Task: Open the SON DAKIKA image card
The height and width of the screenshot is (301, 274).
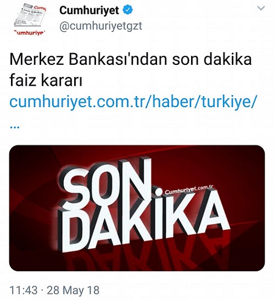Action: click(x=137, y=208)
